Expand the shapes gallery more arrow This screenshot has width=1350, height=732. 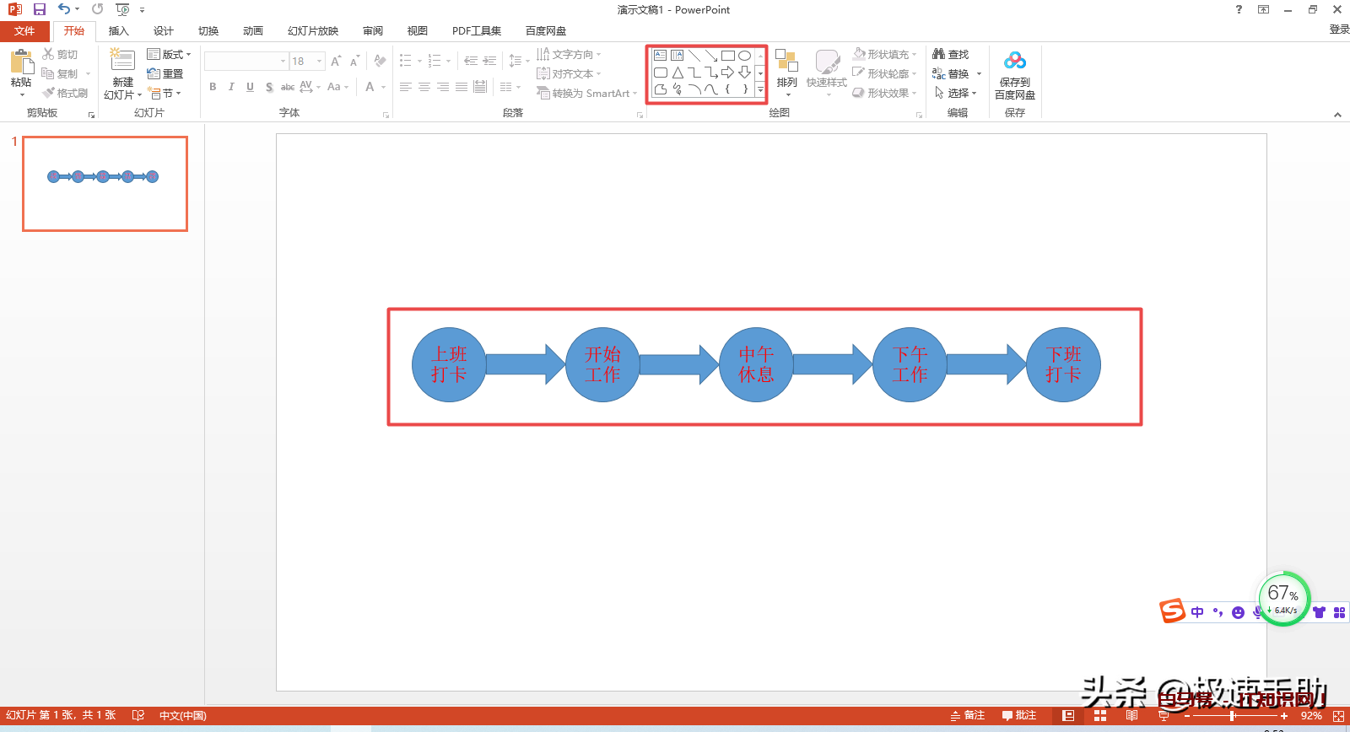click(760, 89)
